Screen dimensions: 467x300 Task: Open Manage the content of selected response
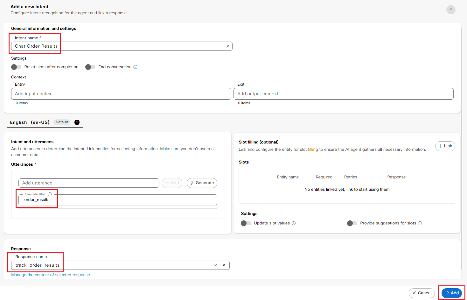[51, 275]
